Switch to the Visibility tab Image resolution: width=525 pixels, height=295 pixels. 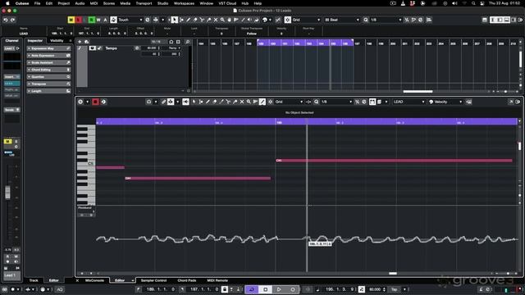click(x=57, y=41)
